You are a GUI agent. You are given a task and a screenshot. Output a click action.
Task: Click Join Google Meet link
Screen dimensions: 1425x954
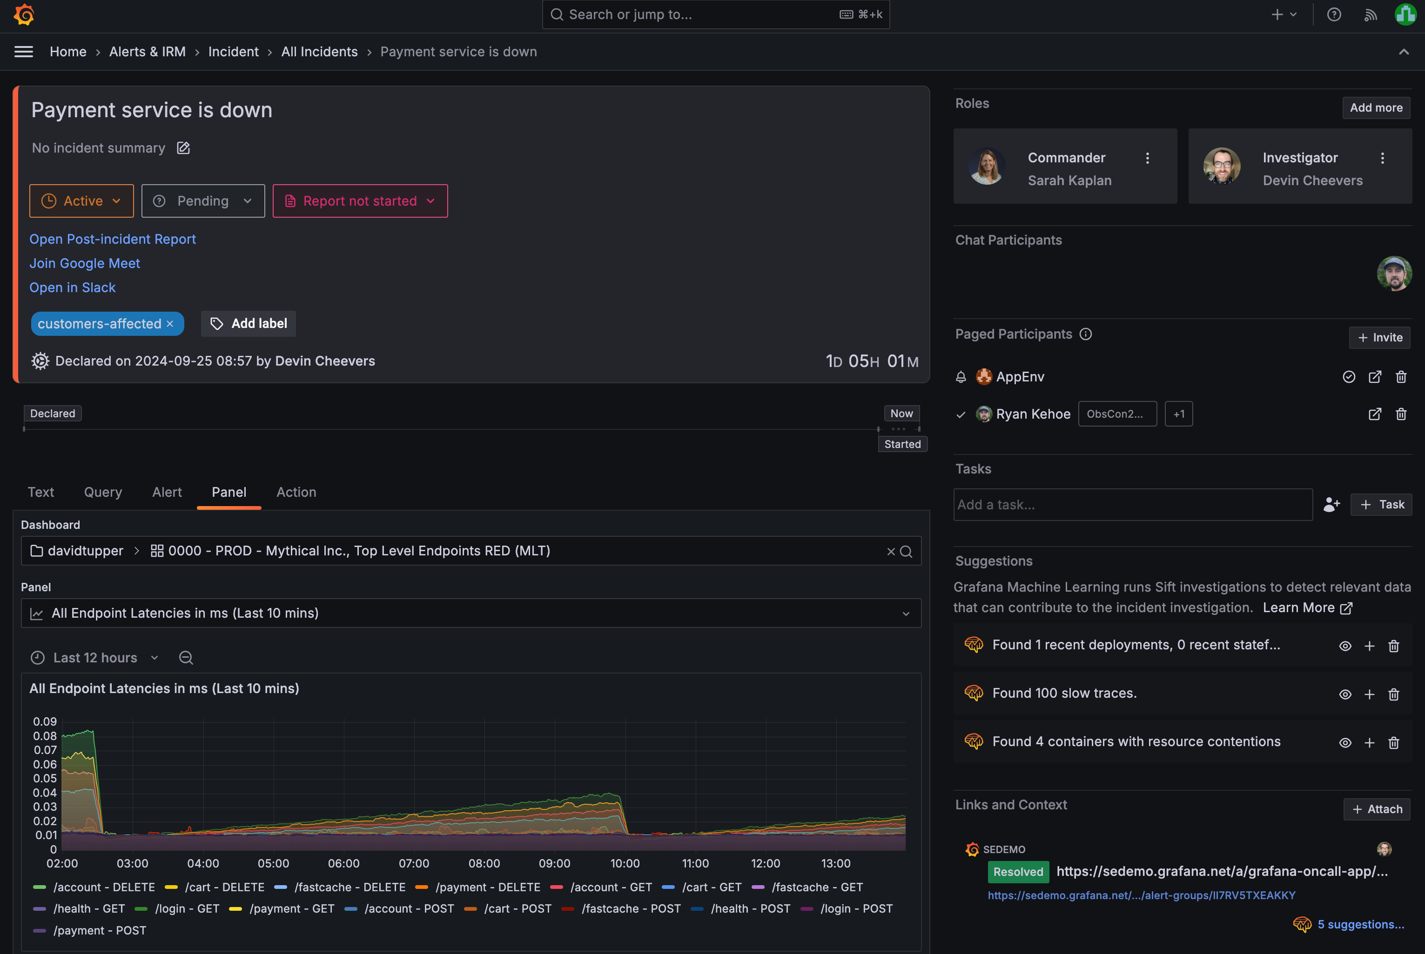pyautogui.click(x=85, y=263)
